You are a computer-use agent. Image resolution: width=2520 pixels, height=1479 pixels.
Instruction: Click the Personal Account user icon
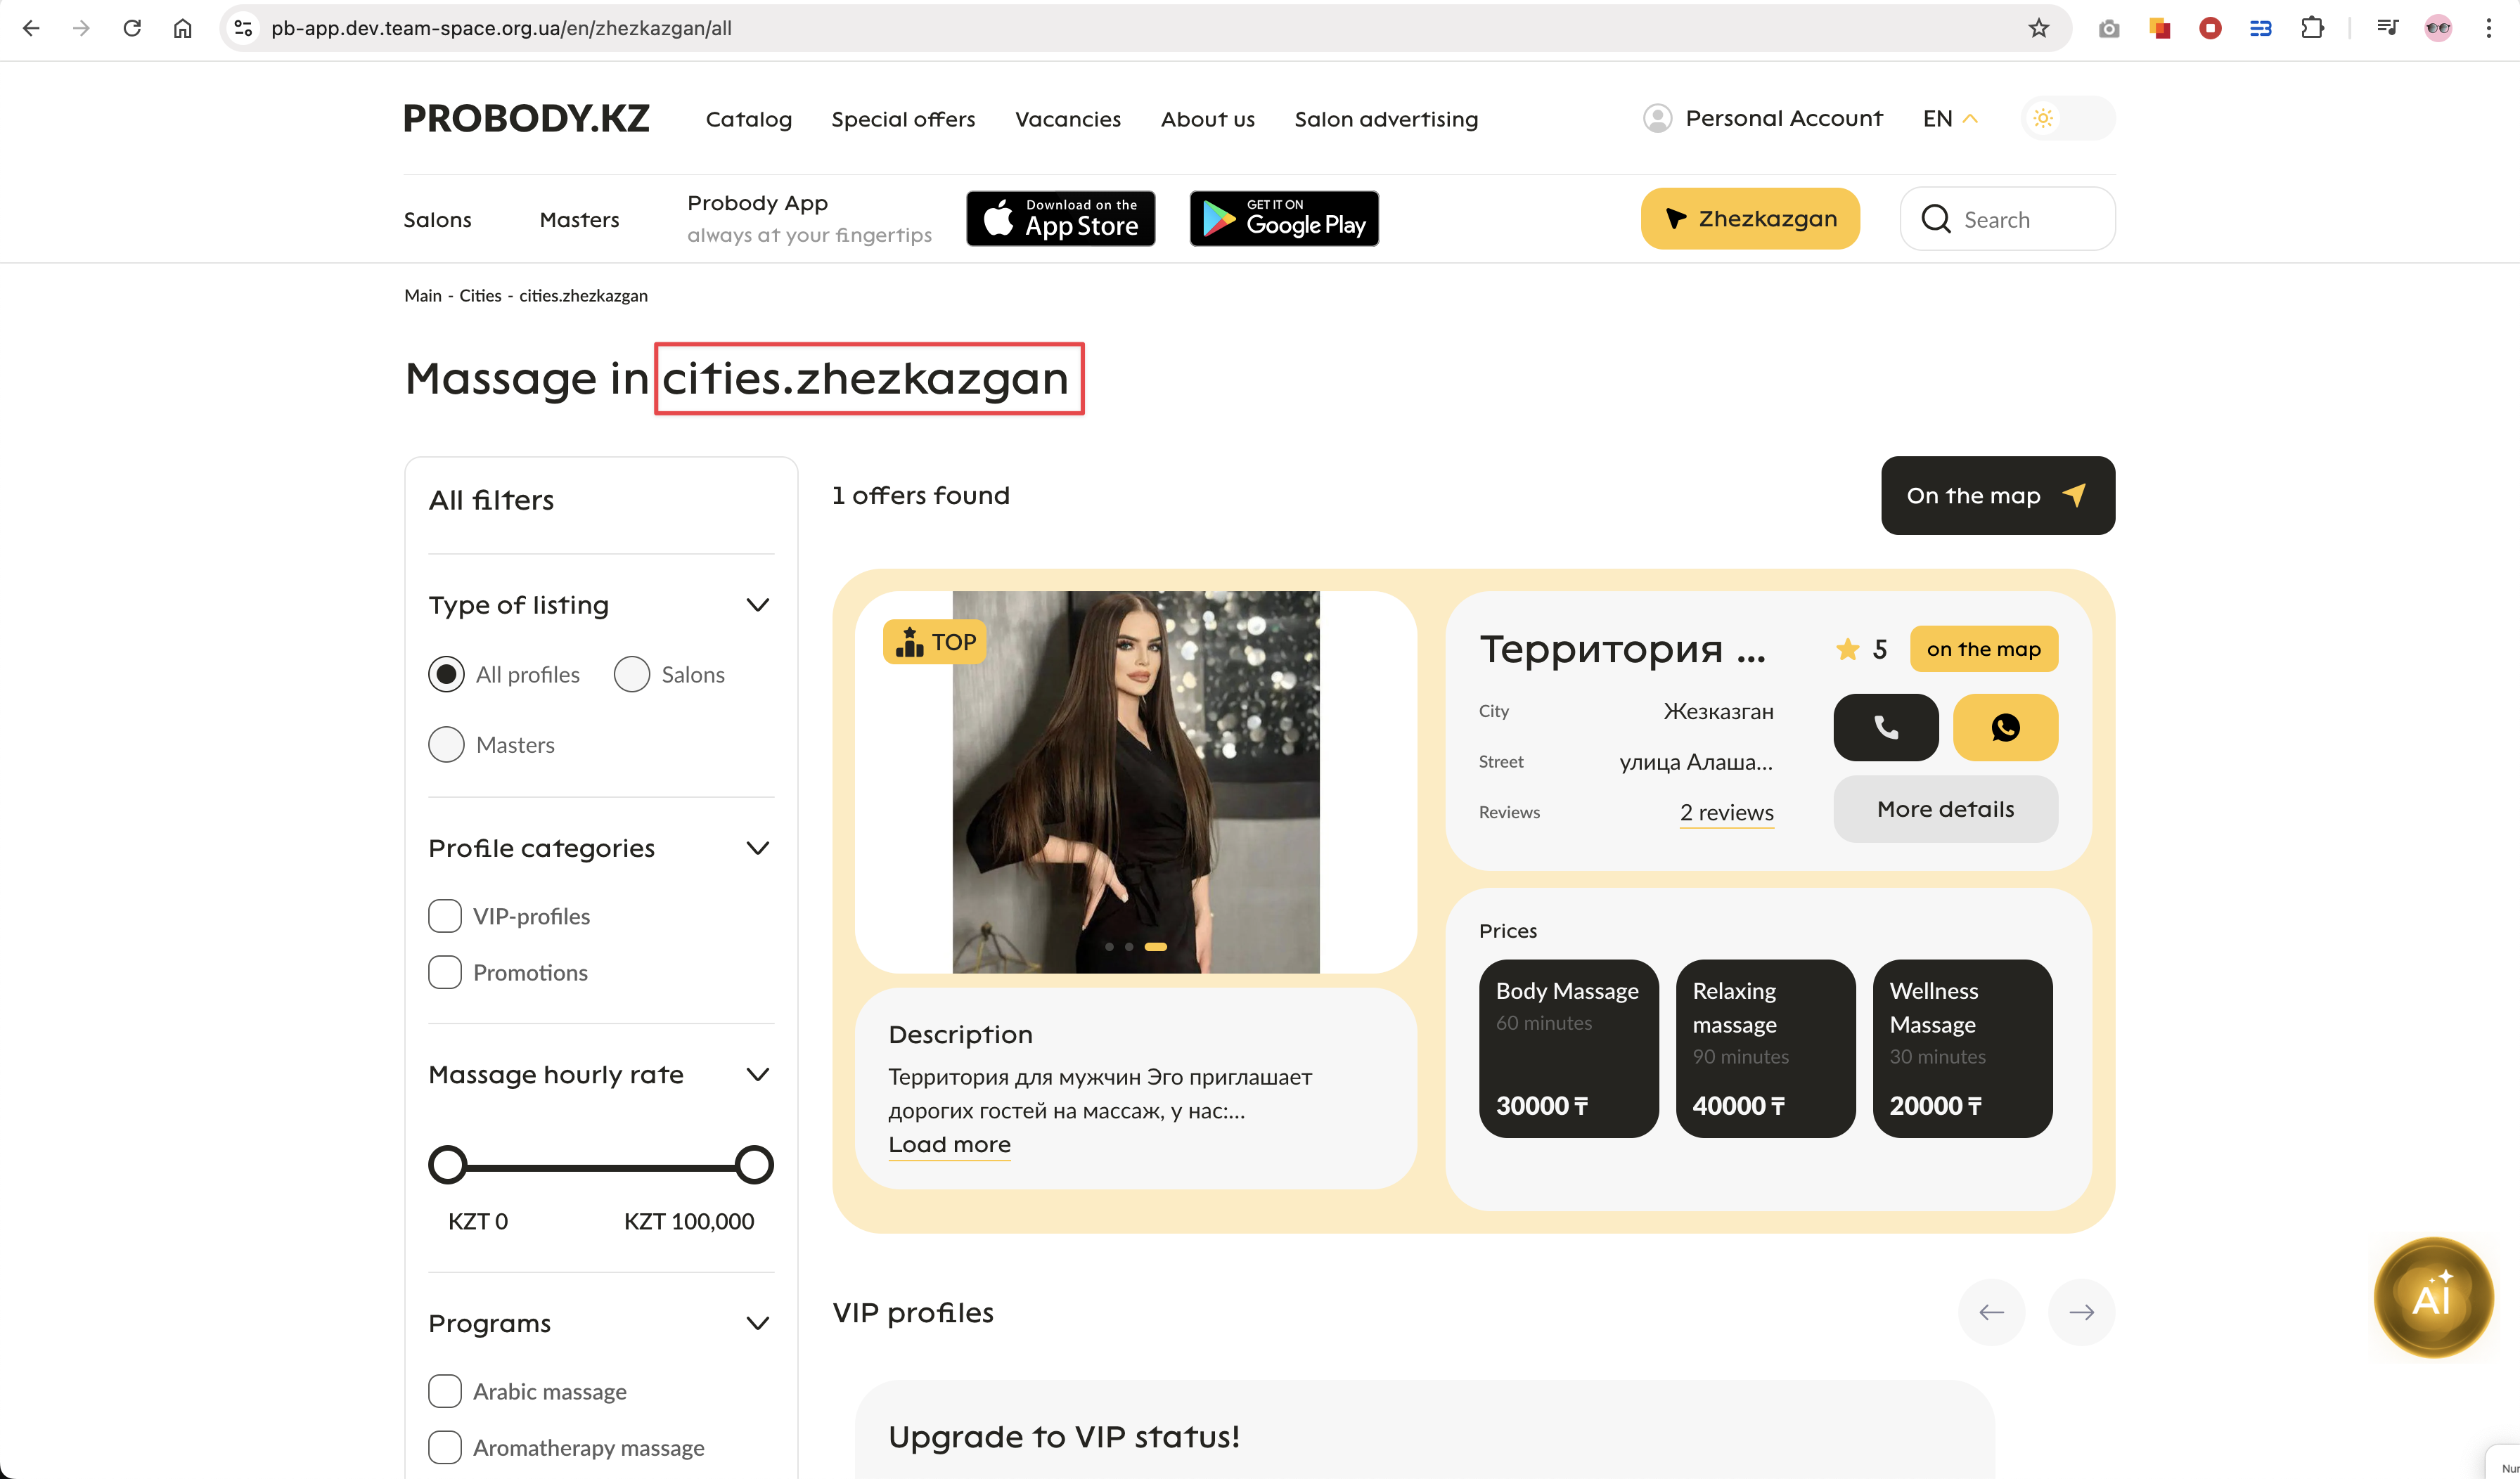click(x=1657, y=118)
